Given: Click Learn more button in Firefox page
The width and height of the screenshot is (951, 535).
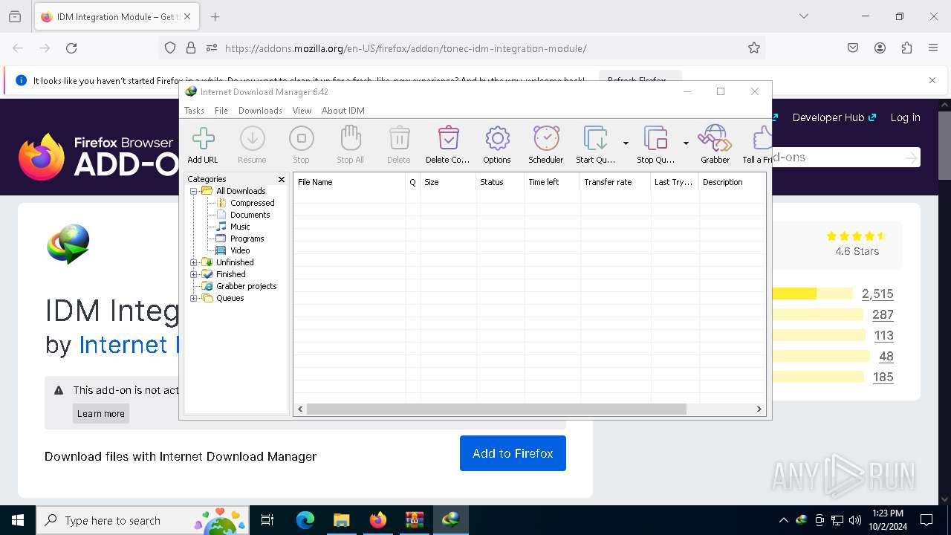Looking at the screenshot, I should [101, 413].
